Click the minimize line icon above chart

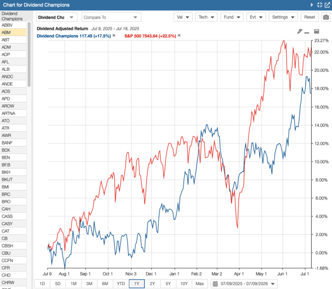click(307, 33)
